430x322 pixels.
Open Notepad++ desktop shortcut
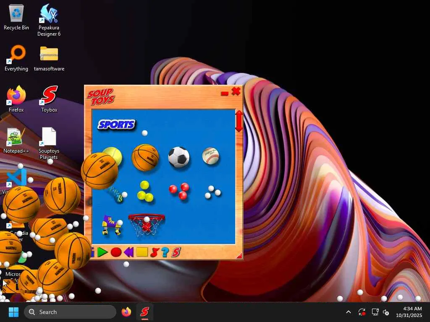pyautogui.click(x=16, y=141)
